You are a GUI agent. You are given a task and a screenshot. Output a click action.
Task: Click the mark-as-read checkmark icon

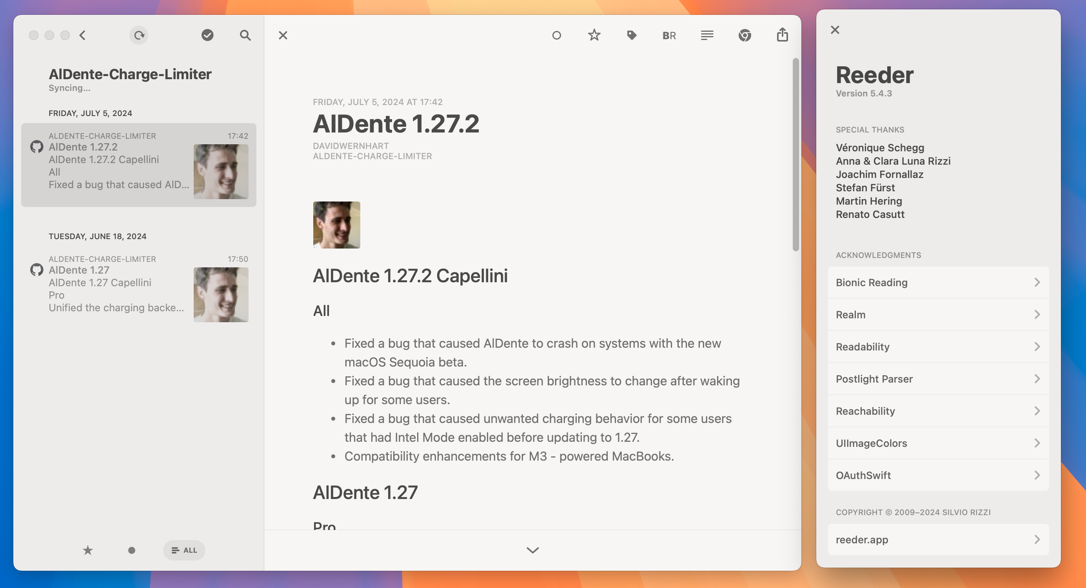(209, 35)
